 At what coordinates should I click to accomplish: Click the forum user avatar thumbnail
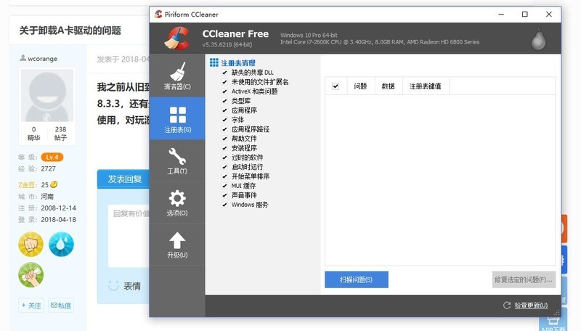[47, 96]
